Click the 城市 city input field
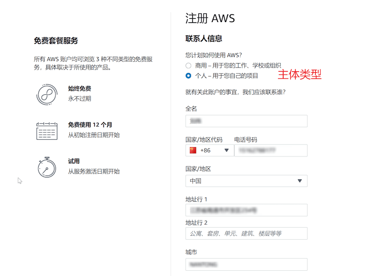Image resolution: width=373 pixels, height=276 pixels. click(x=246, y=264)
